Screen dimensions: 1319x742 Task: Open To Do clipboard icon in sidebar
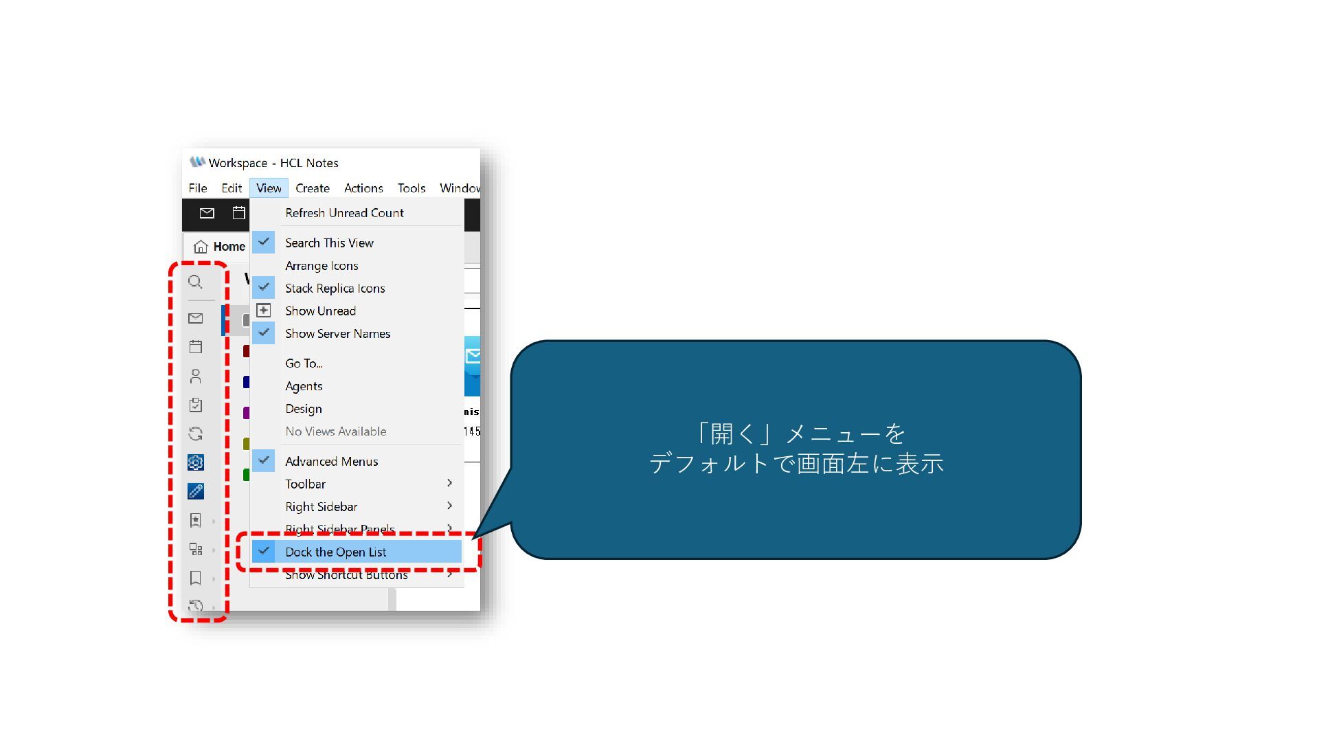point(195,405)
